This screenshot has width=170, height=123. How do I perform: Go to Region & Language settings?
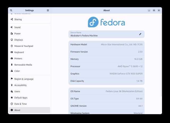click(x=29, y=79)
